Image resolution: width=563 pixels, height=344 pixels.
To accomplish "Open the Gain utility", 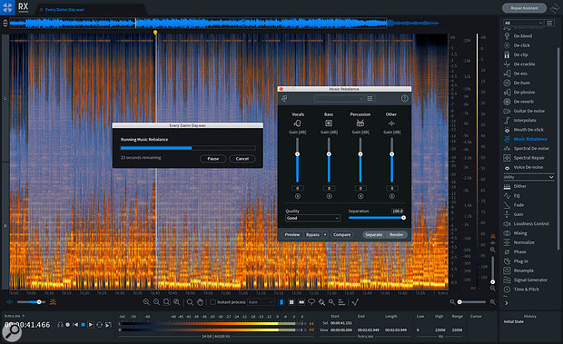I will (513, 214).
